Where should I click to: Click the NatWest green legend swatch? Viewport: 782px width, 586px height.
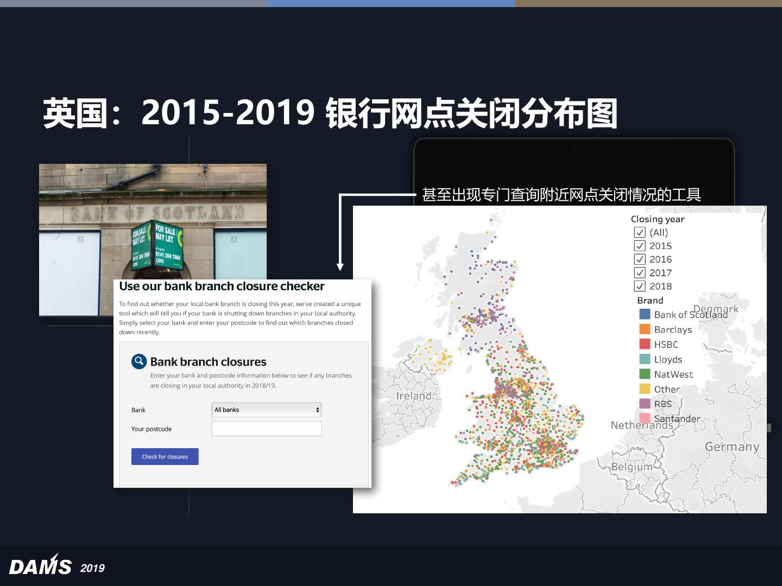coord(645,374)
